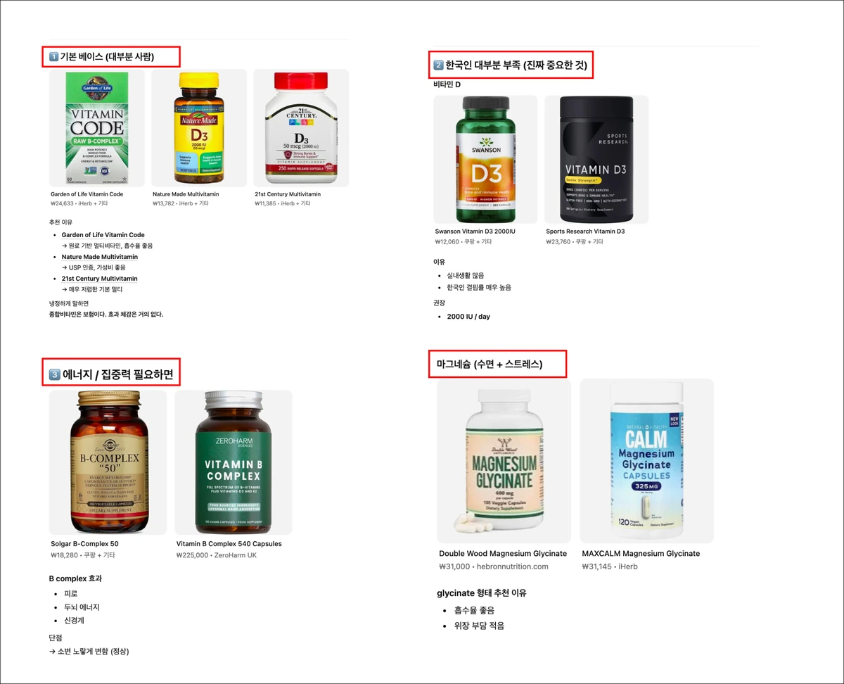
Task: Select the ZeroHarm Vitamin B Complex image
Action: (x=233, y=462)
